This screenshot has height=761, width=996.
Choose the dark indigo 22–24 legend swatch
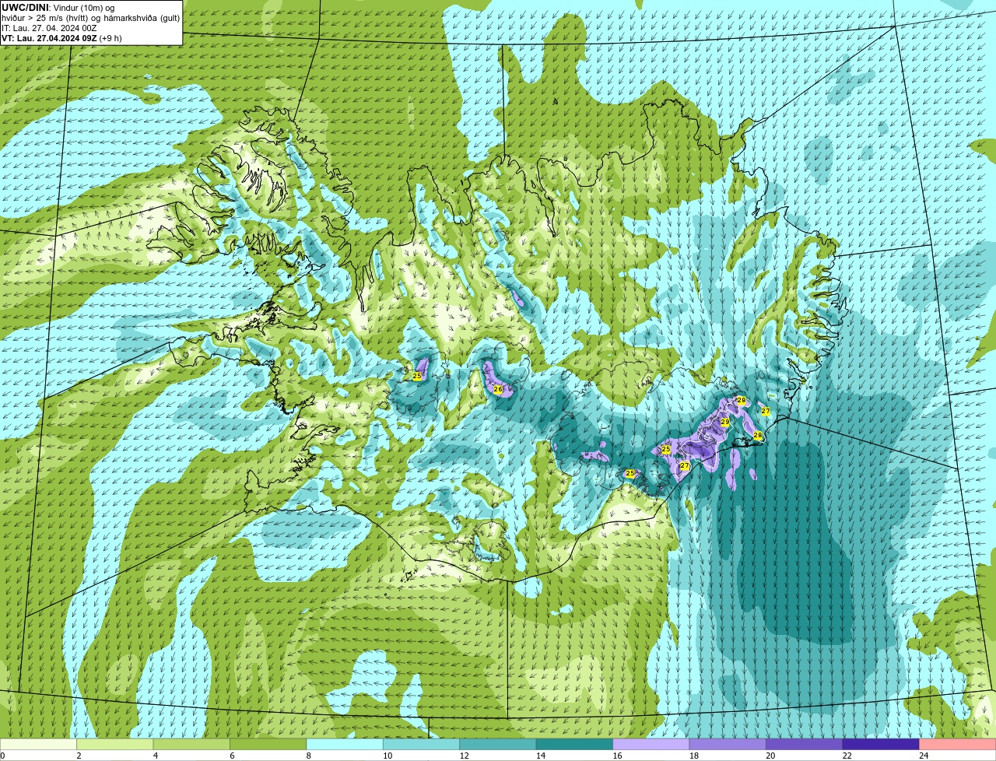[882, 744]
